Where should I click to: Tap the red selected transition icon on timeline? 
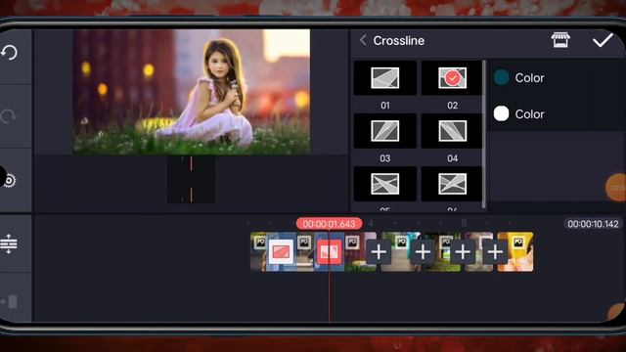pyautogui.click(x=329, y=252)
